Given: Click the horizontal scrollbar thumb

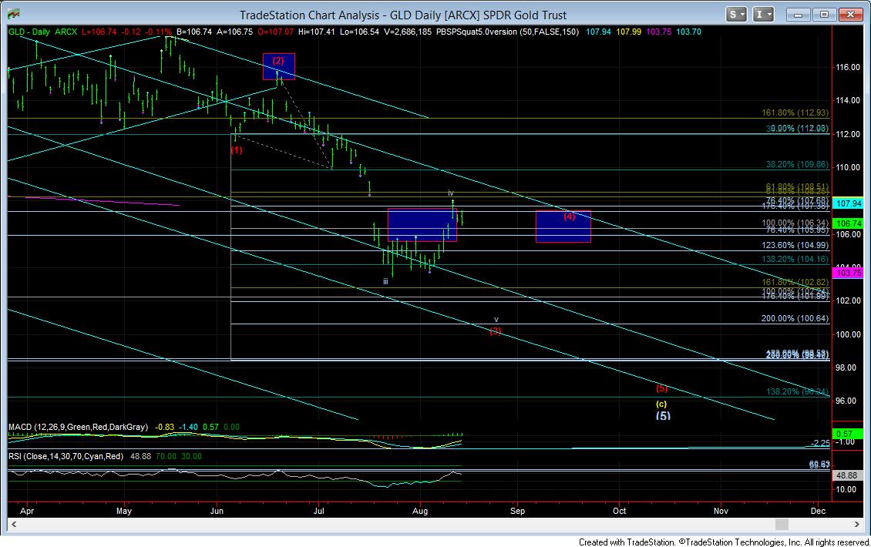Looking at the screenshot, I should 782,524.
